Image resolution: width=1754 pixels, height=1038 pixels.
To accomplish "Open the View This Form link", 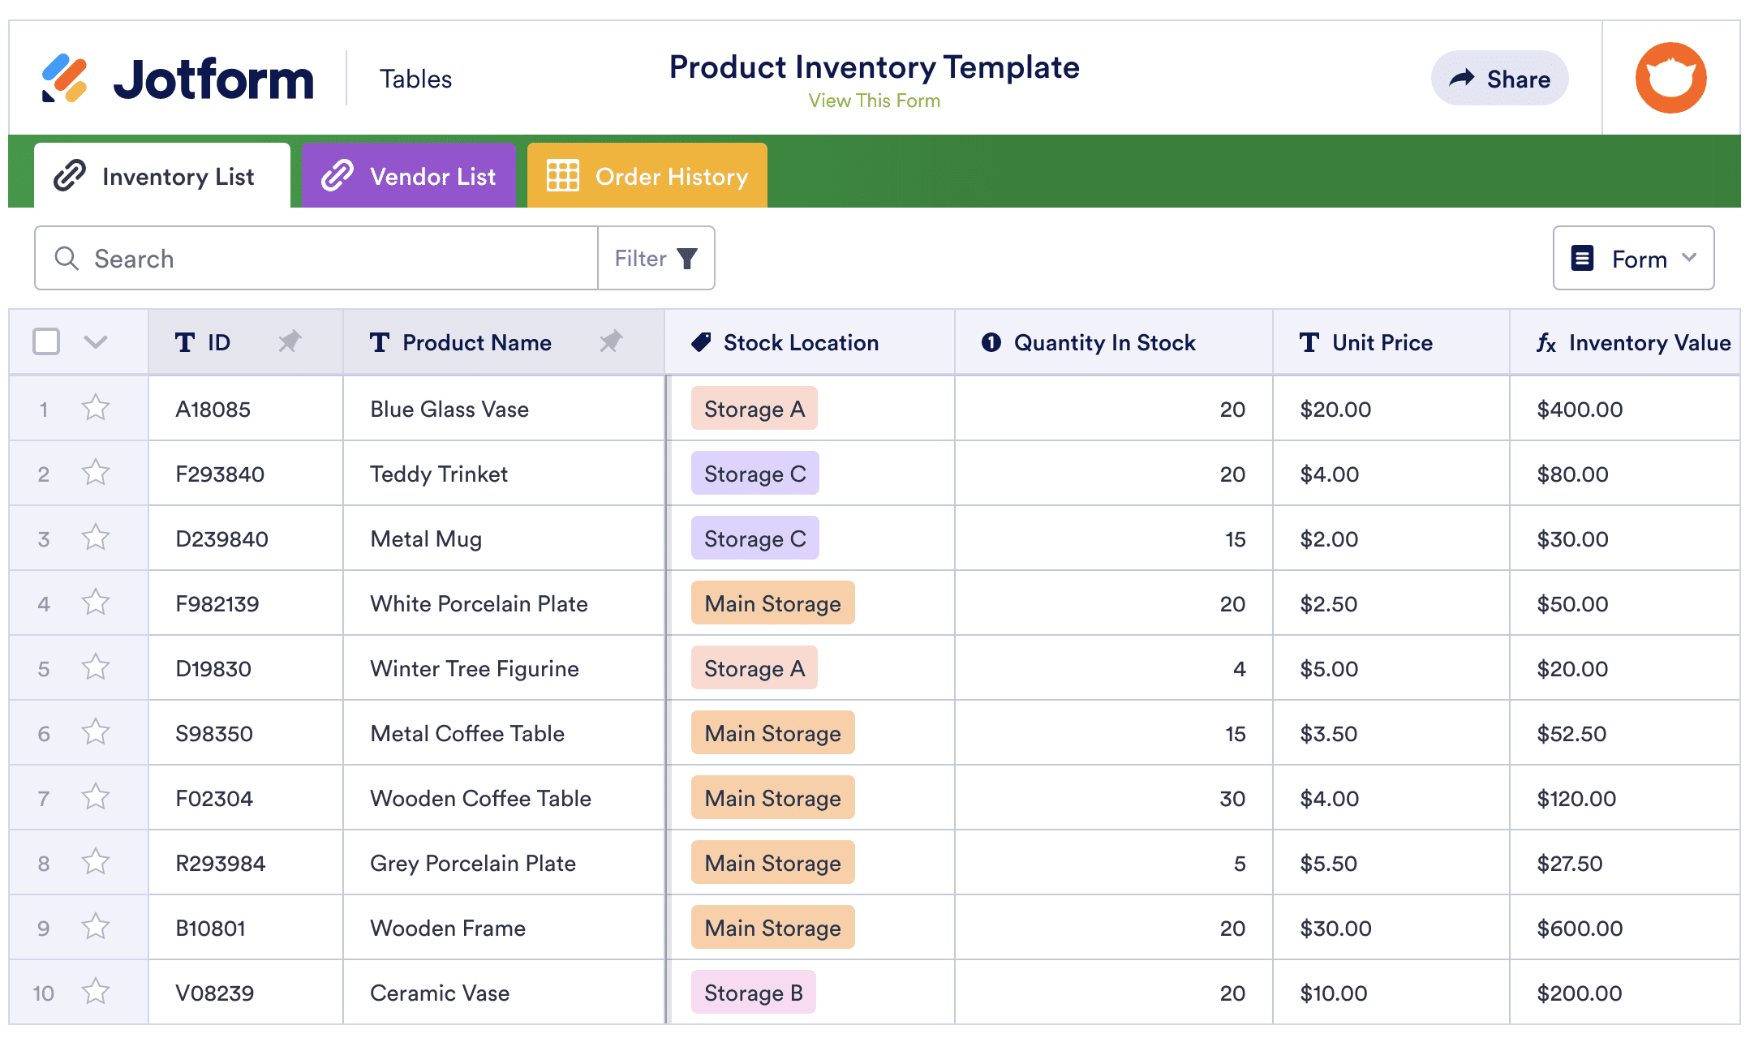I will tap(874, 101).
